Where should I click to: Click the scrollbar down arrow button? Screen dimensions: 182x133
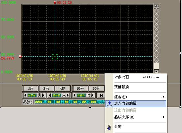156,71
